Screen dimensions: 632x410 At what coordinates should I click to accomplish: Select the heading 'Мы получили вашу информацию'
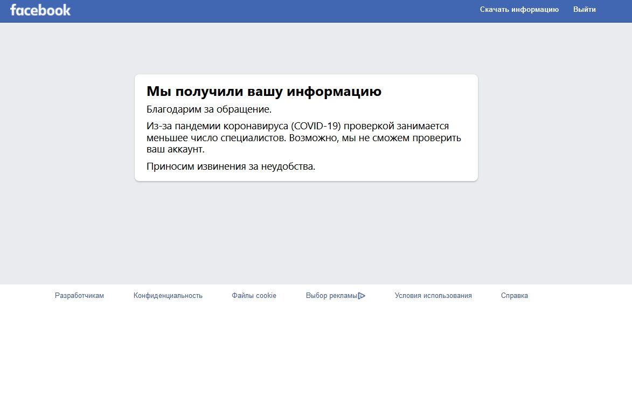(264, 92)
